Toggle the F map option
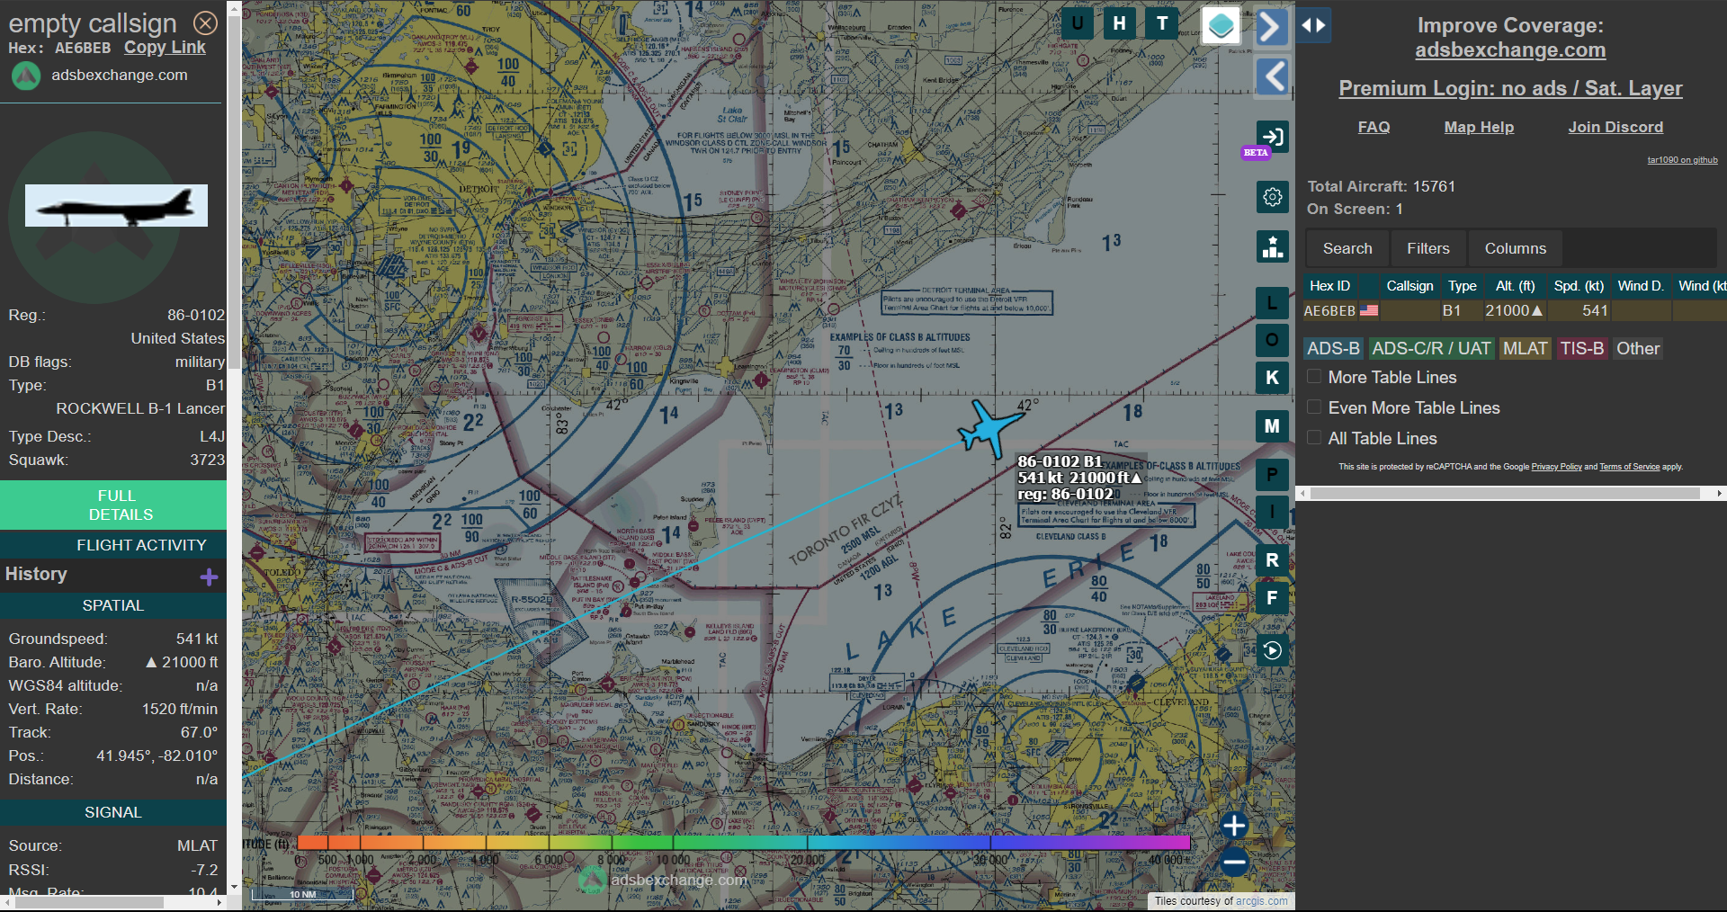The height and width of the screenshot is (912, 1727). [1272, 598]
